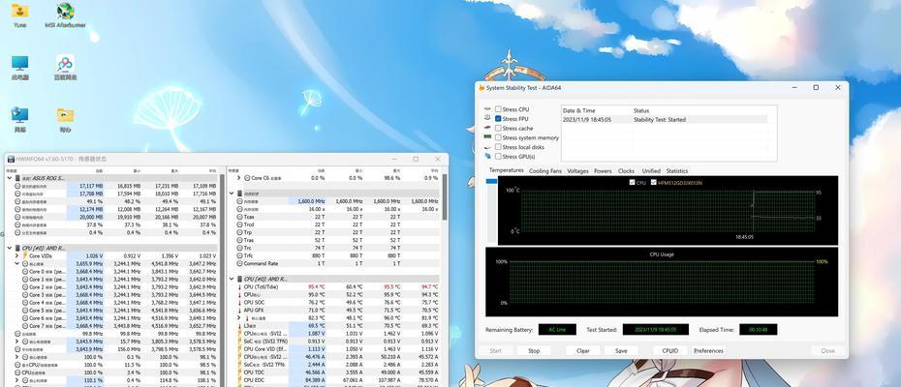The height and width of the screenshot is (387, 901).
Task: Collapse the right CPU [#0]: AMD temperature group
Action: pos(232,279)
